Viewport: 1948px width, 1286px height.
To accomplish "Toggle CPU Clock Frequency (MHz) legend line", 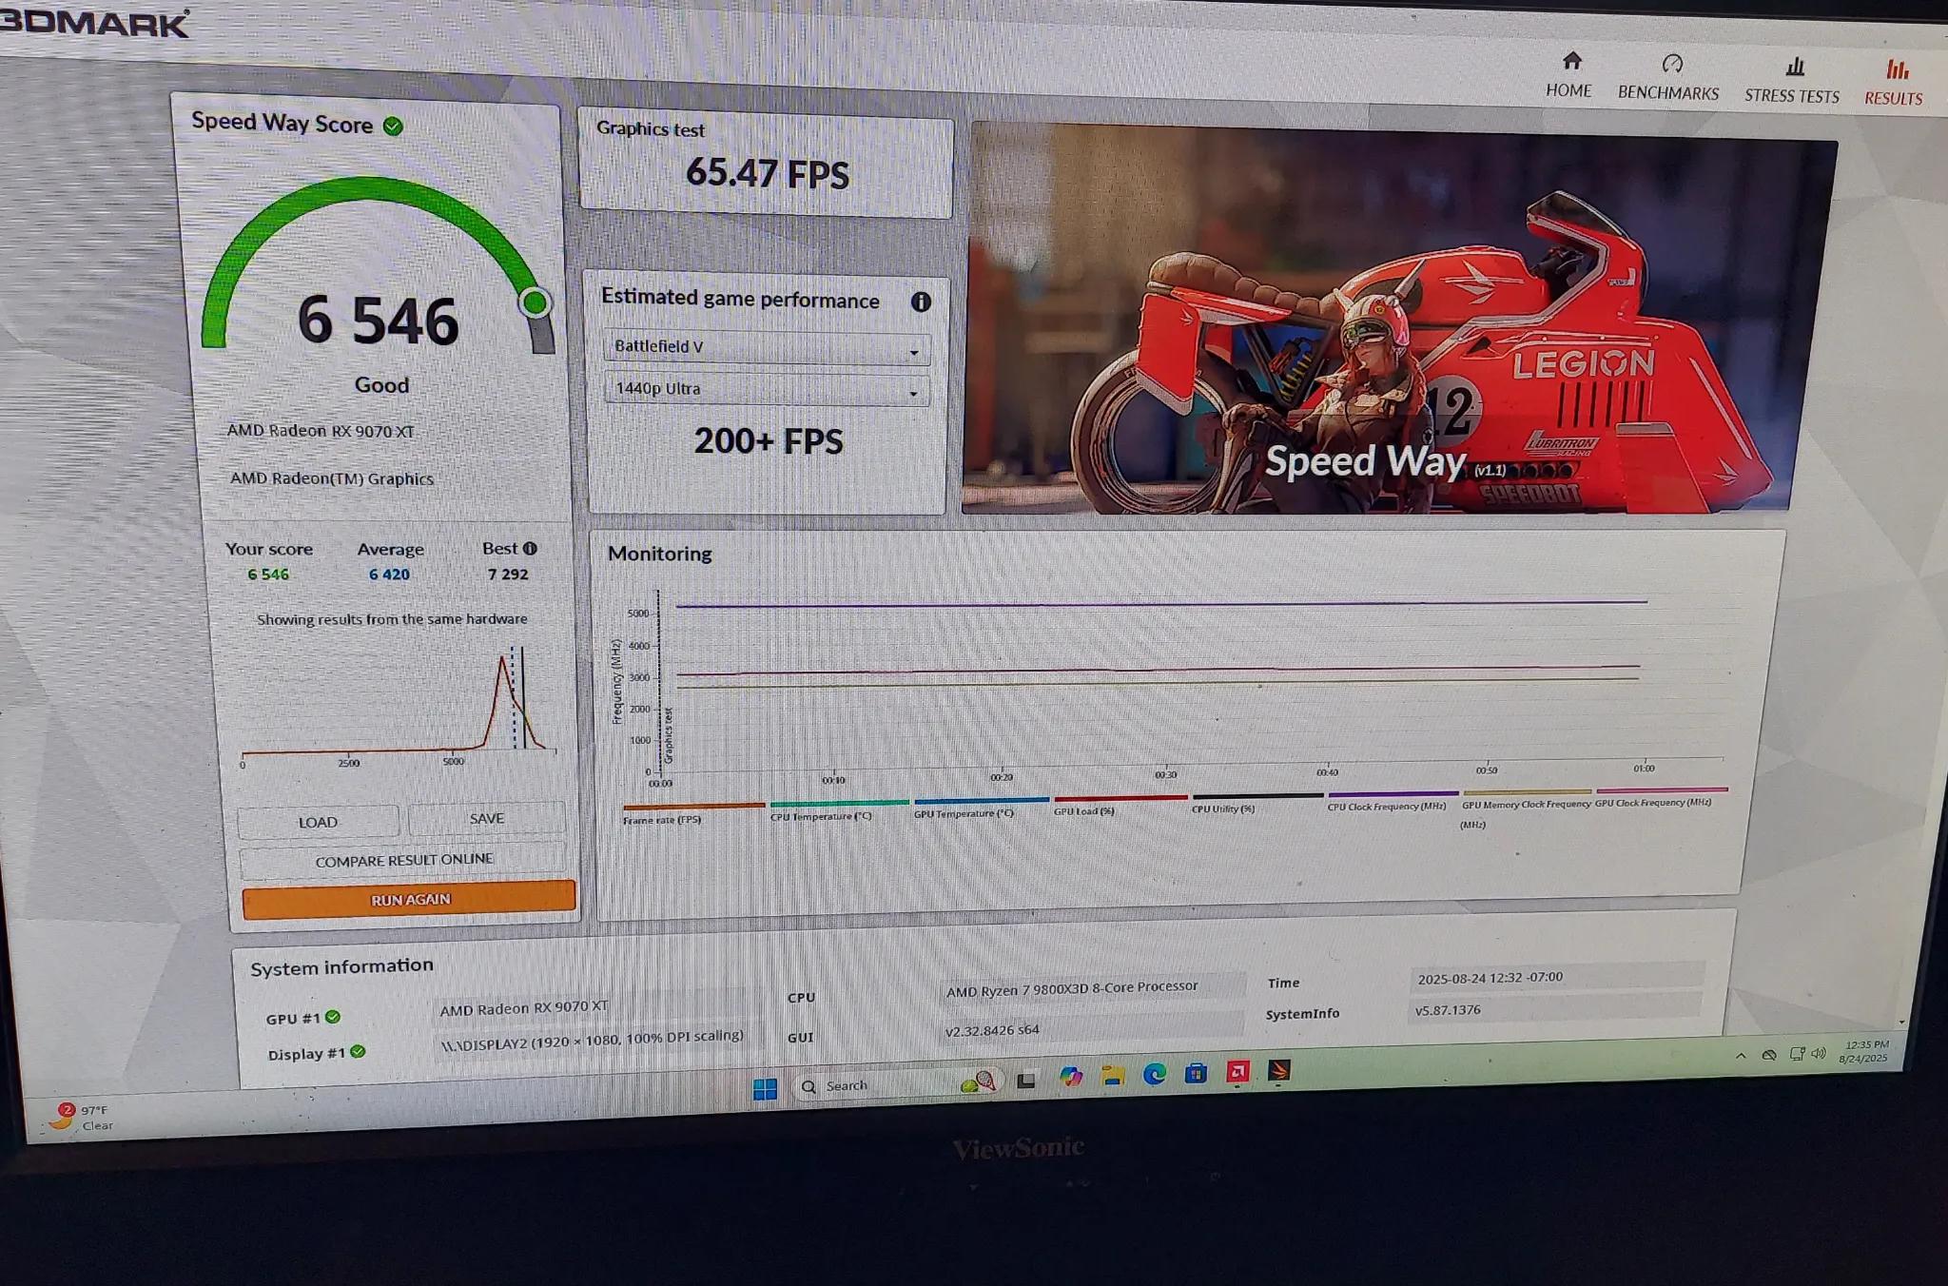I will (1393, 799).
